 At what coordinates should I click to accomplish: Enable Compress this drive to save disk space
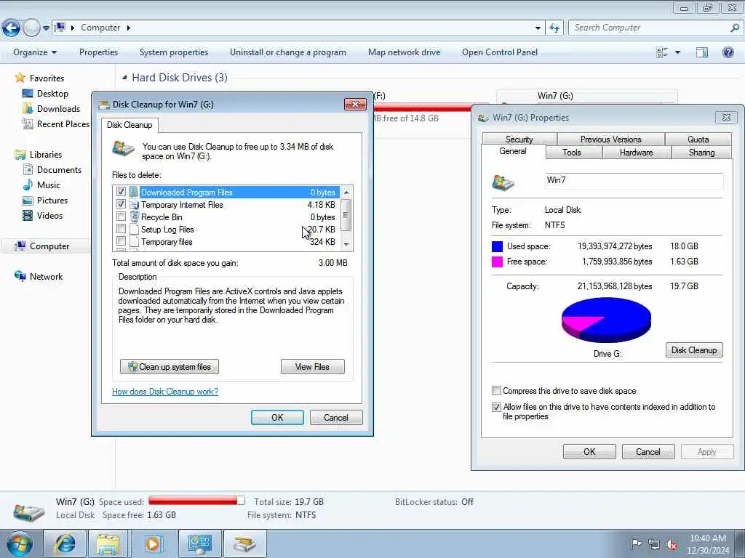pos(496,390)
